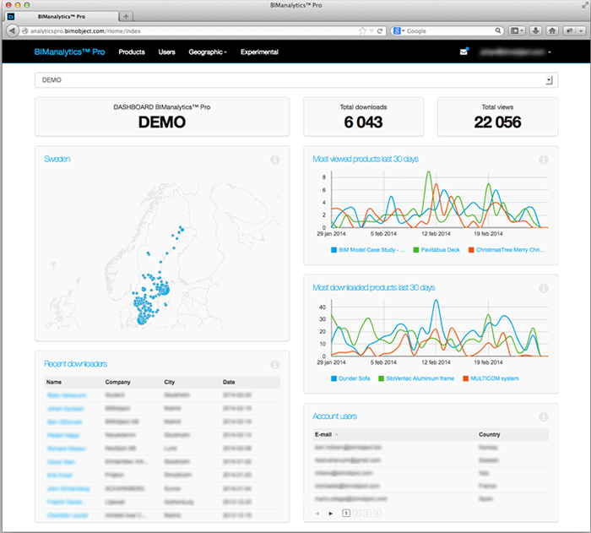Bookmark page with star icon

pyautogui.click(x=362, y=31)
